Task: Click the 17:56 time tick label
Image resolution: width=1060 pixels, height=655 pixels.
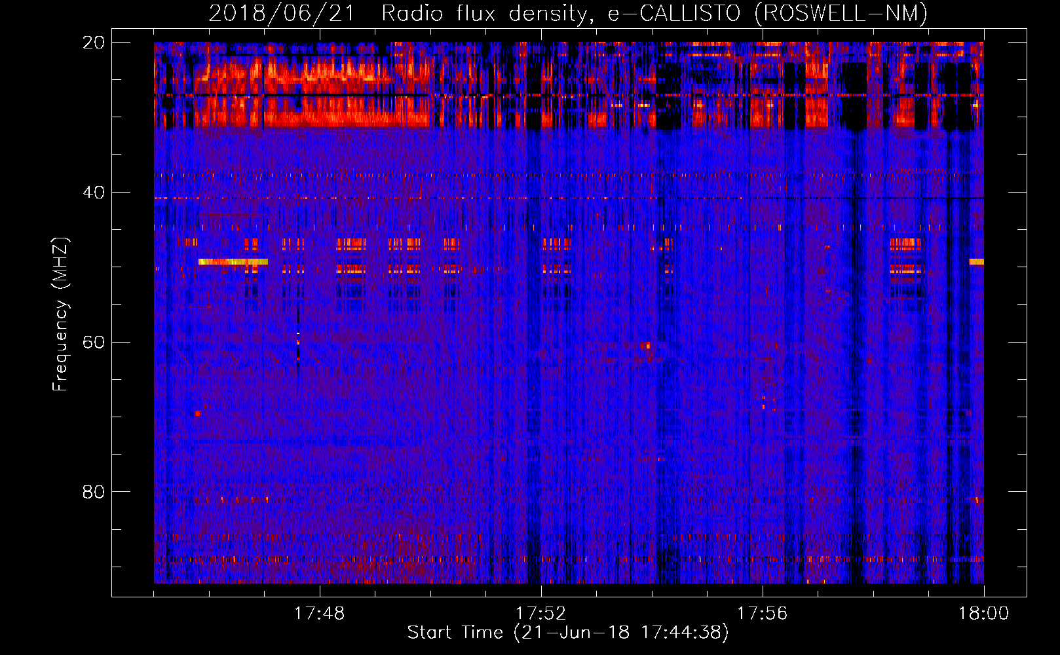Action: tap(762, 614)
